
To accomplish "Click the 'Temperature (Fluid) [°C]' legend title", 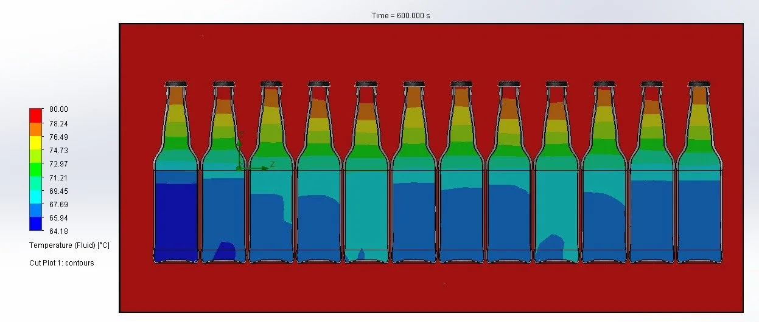I will pos(69,245).
